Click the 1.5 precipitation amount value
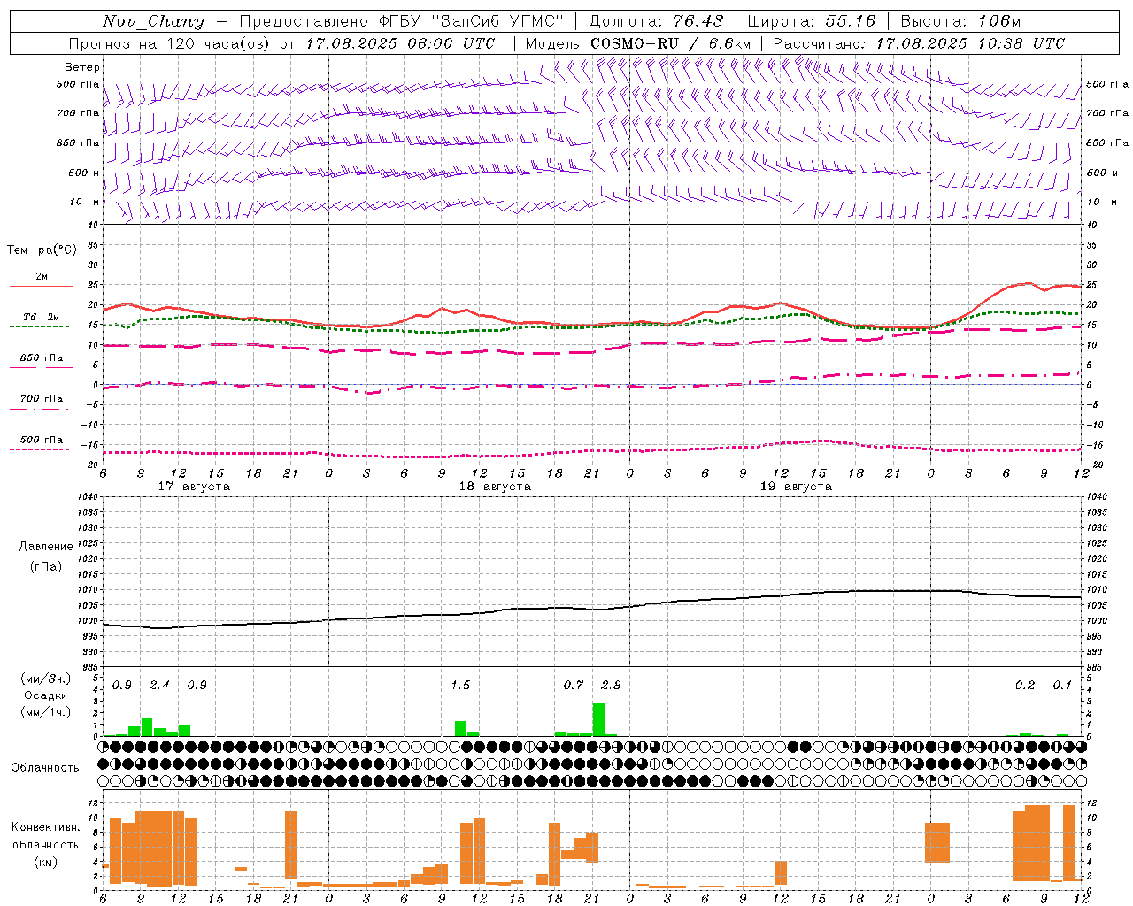The height and width of the screenshot is (906, 1133). tap(460, 686)
